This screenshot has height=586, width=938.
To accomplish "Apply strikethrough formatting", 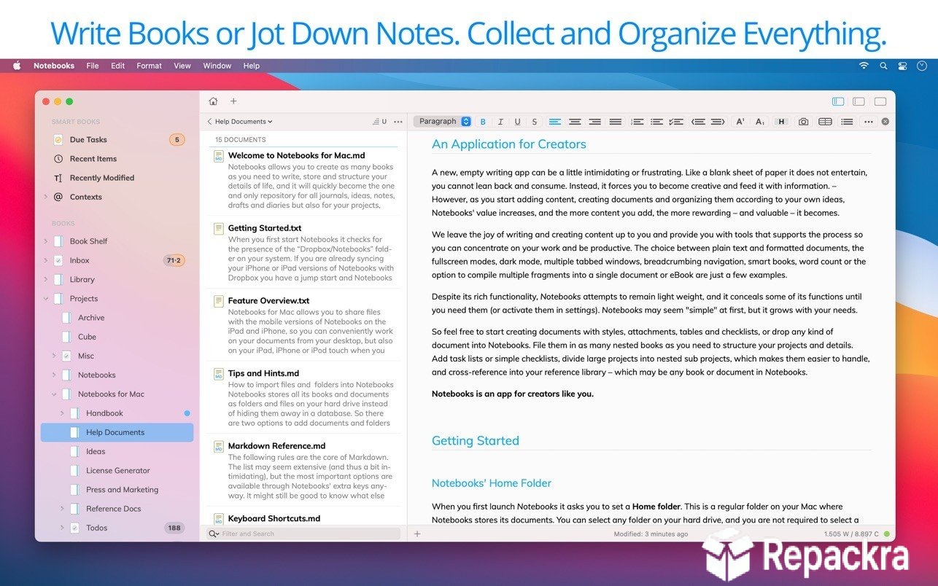I will coord(535,122).
